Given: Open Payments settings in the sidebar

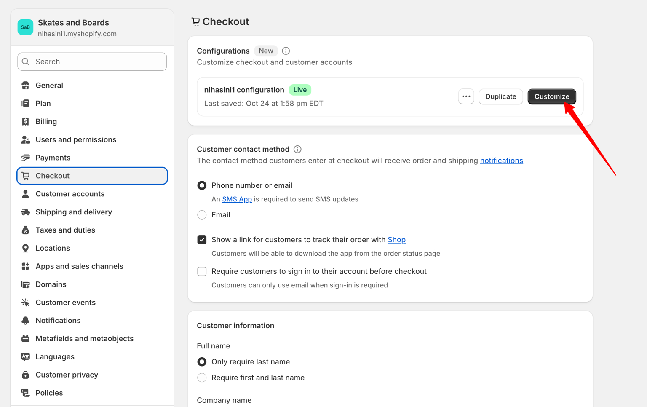Looking at the screenshot, I should tap(53, 158).
